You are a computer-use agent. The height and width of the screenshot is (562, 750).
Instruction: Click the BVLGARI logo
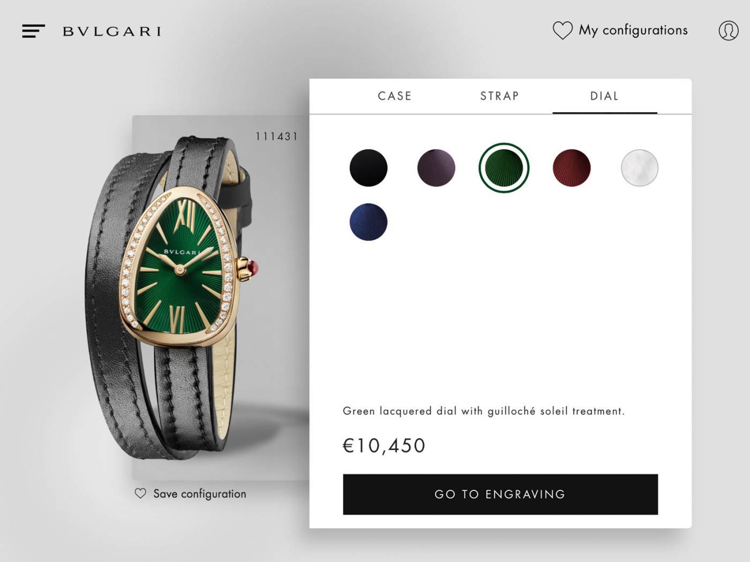point(112,32)
